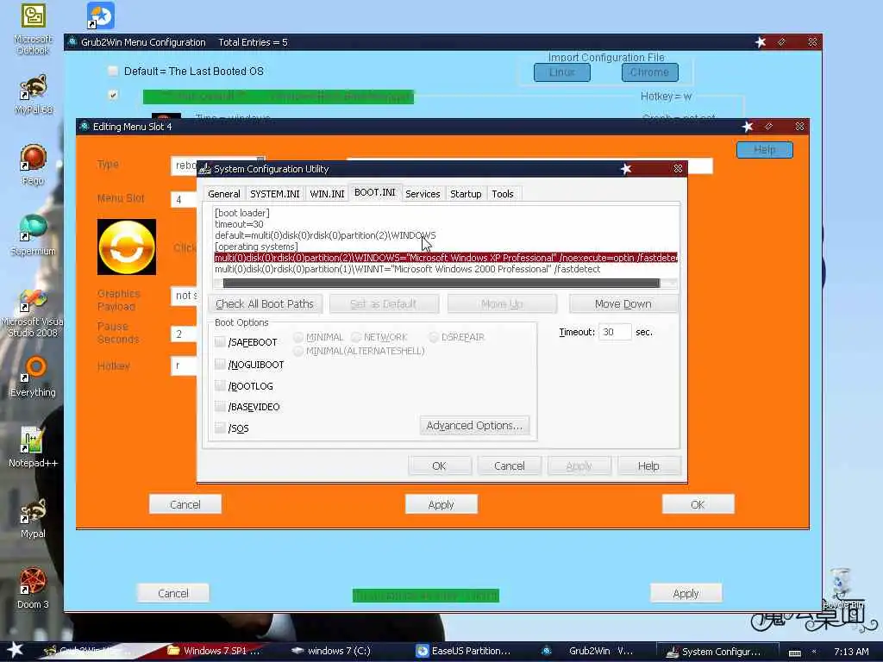Click the star icon in System Configuration Utility titlebar

626,169
